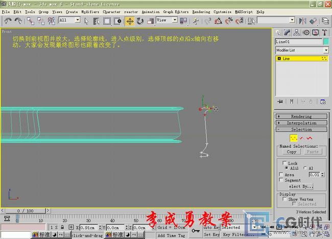This screenshot has height=239, width=332.
Task: Open the named selection sets dropdown
Action: click(292, 20)
